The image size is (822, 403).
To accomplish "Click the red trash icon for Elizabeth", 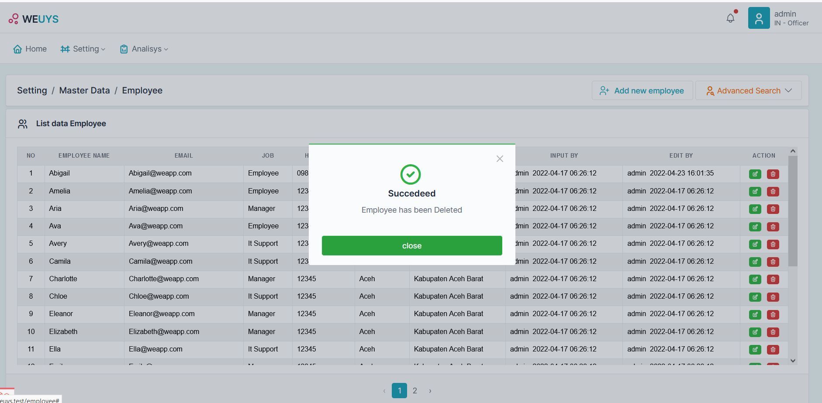I will tap(773, 332).
